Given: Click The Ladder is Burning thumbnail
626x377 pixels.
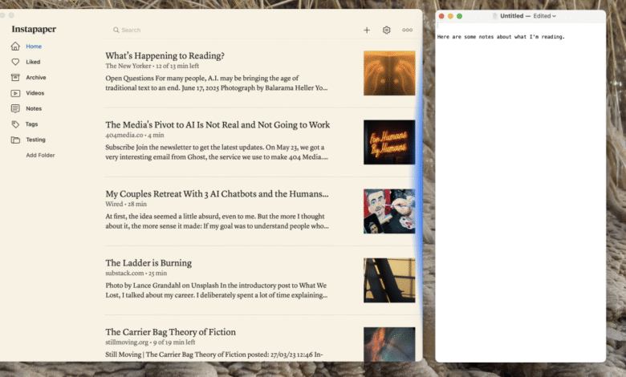Looking at the screenshot, I should point(389,280).
